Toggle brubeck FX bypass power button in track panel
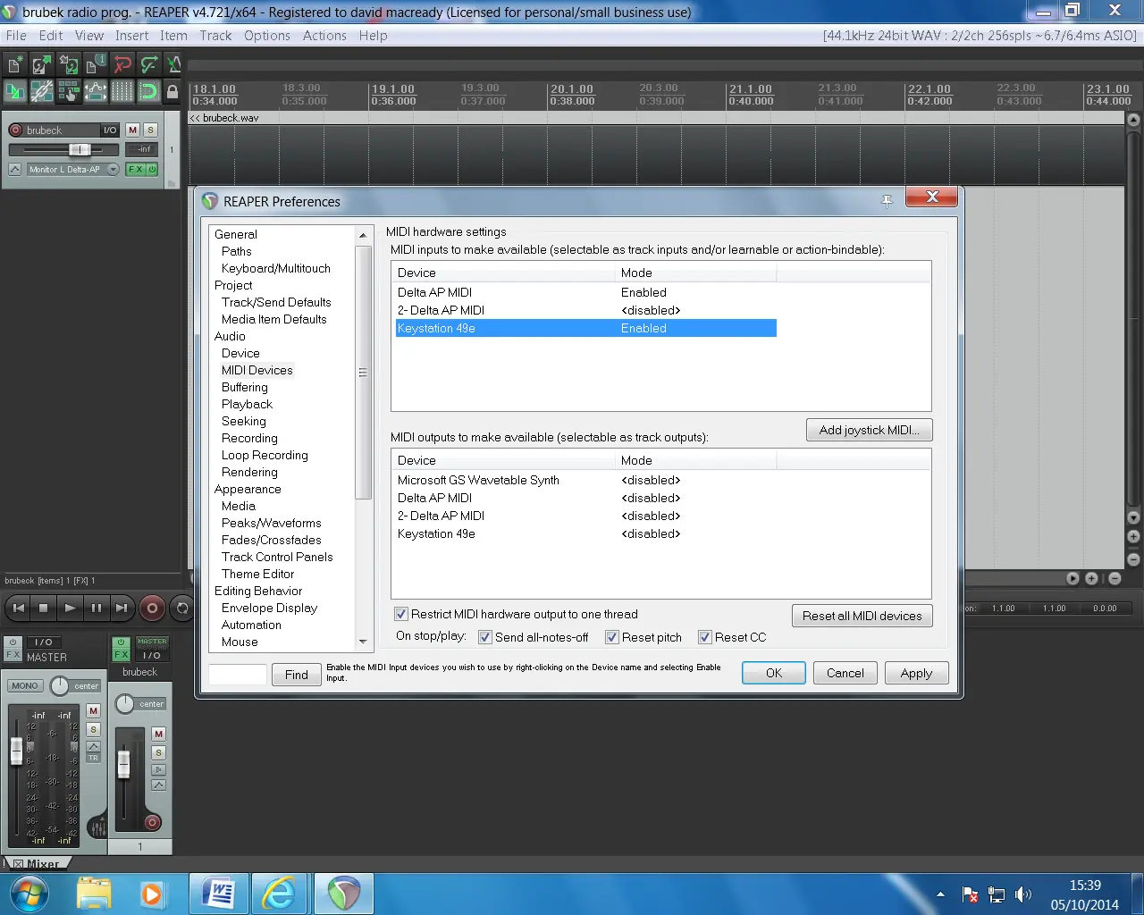The image size is (1144, 915). click(x=152, y=169)
